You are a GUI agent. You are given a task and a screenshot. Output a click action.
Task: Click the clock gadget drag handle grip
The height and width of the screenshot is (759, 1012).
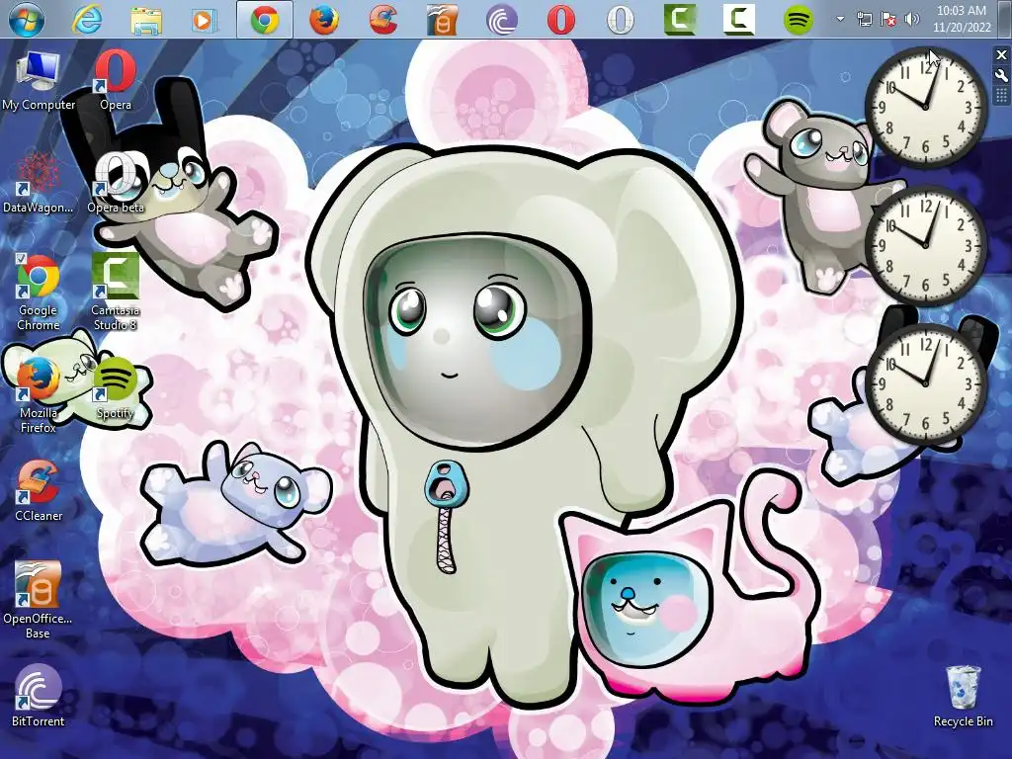1002,96
